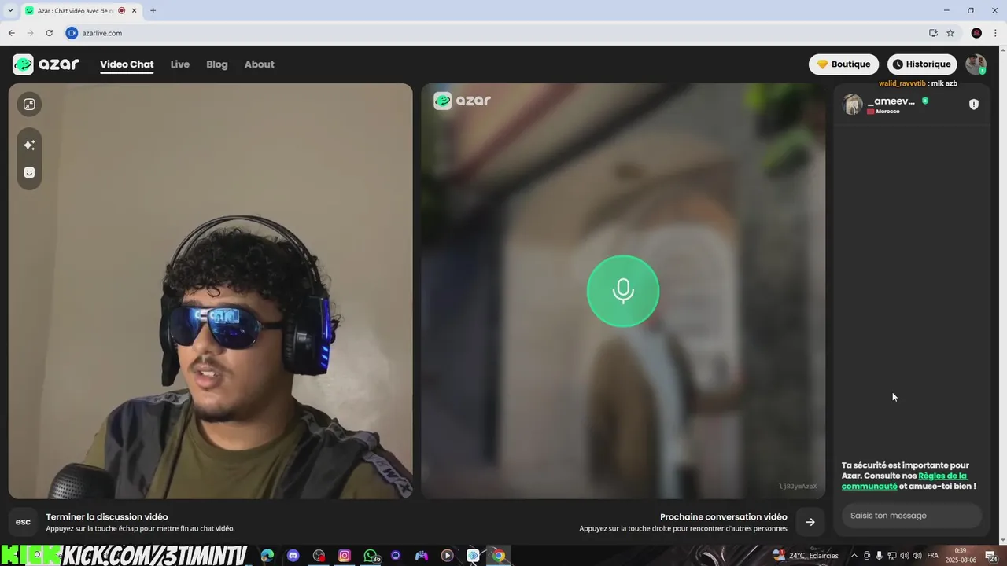Open the profile avatar menu
This screenshot has width=1007, height=566.
click(976, 64)
